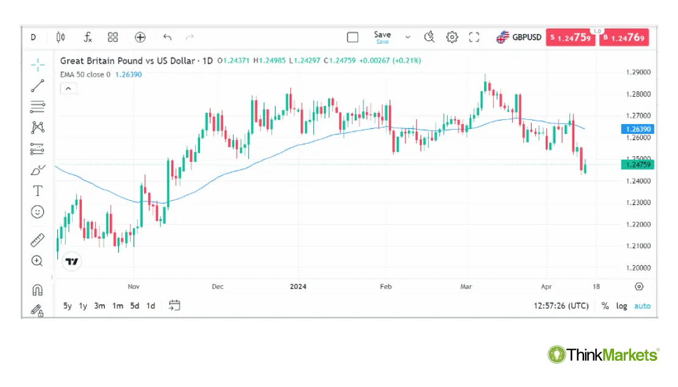The image size is (678, 387).
Task: Select the candlestick style icon
Action: 60,37
